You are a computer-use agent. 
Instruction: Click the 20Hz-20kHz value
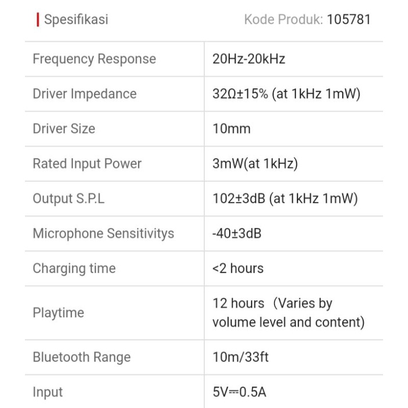249,59
